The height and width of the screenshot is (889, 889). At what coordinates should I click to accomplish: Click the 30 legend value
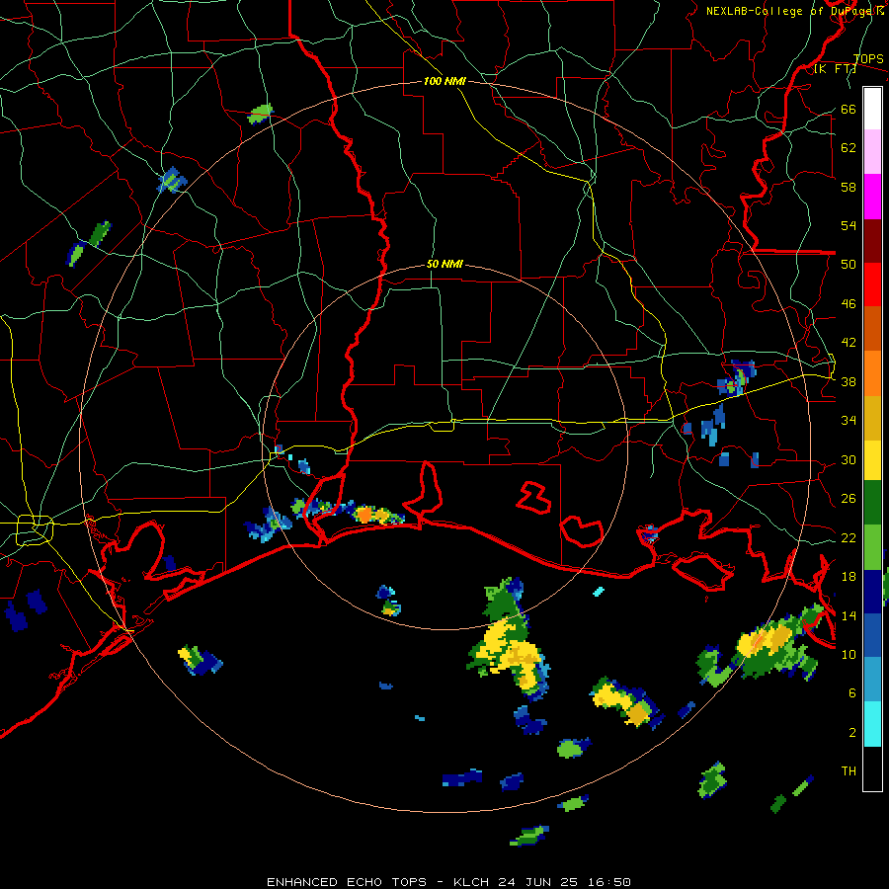[x=849, y=459]
